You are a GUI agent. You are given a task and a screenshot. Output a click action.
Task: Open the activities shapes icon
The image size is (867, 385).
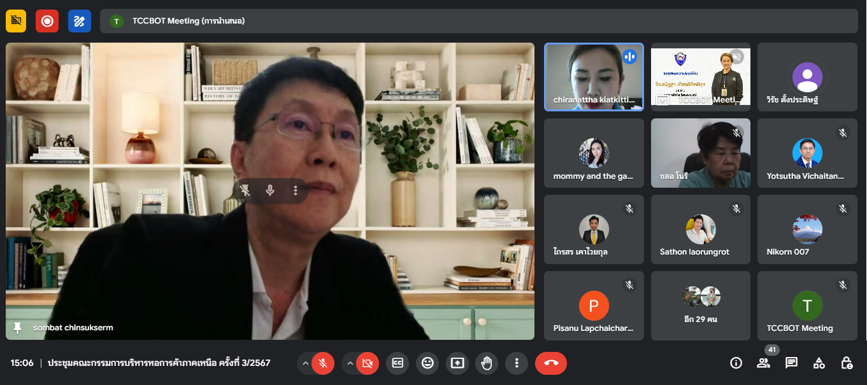819,363
